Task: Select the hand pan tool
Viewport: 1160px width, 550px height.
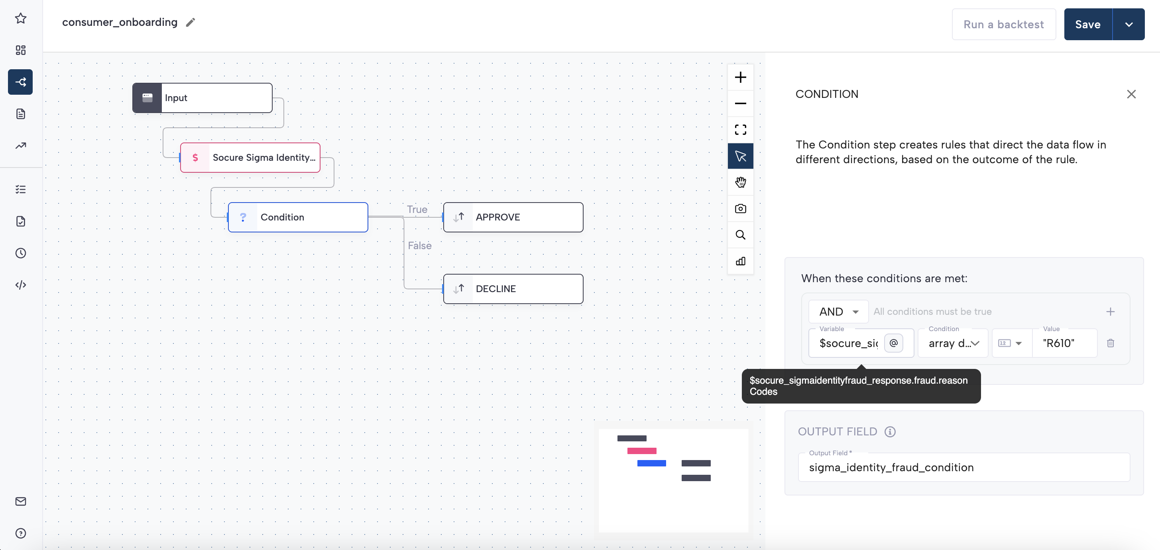Action: [x=740, y=182]
